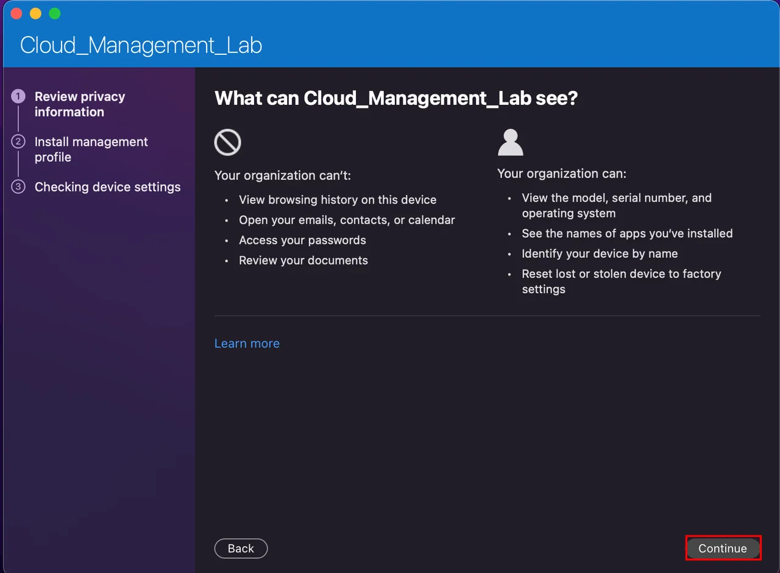Click the person silhouette icon
Image resolution: width=780 pixels, height=573 pixels.
tap(511, 143)
